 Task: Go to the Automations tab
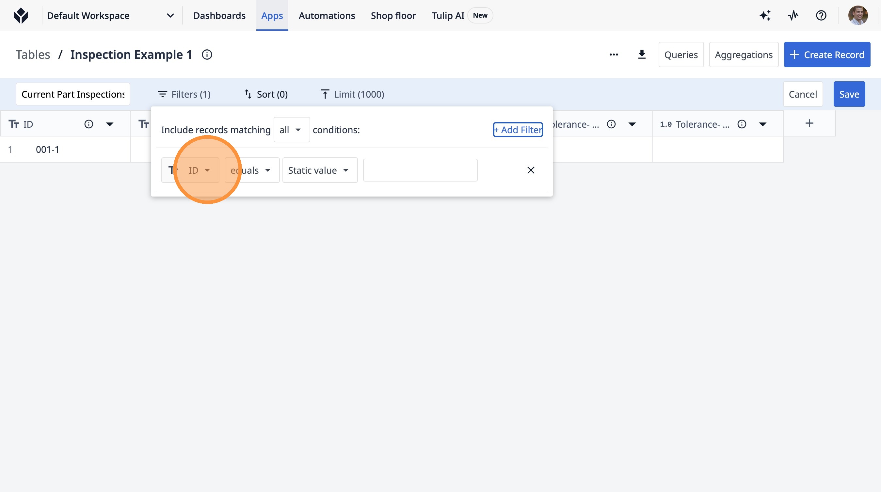327,16
